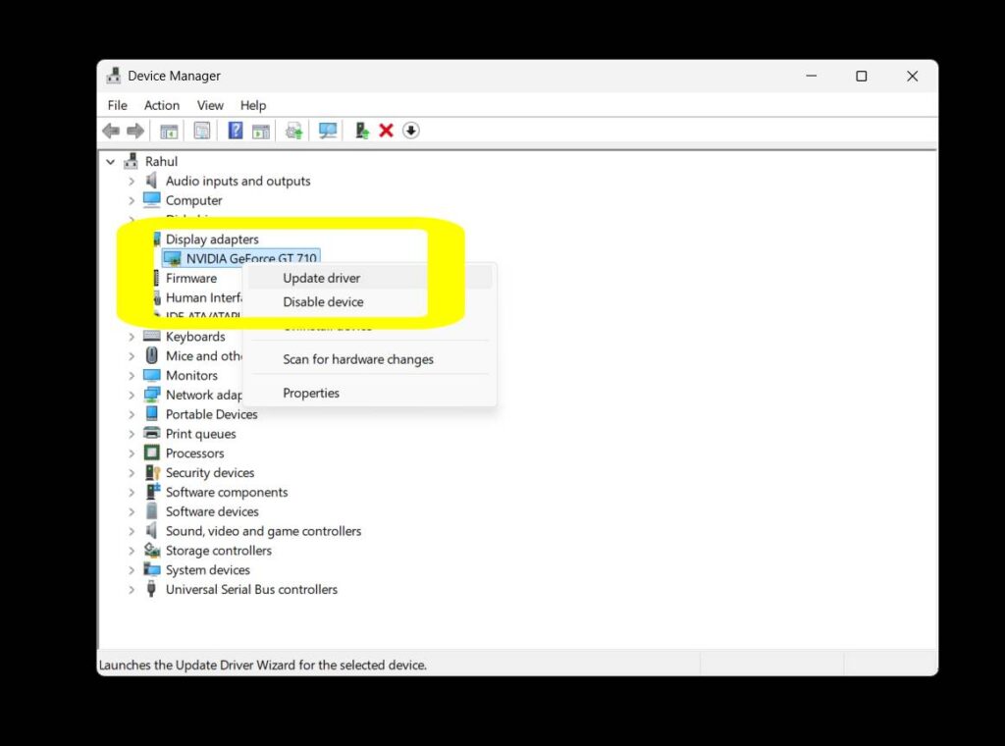Expand the Storage controllers chevron
1005x746 pixels.
coord(132,551)
